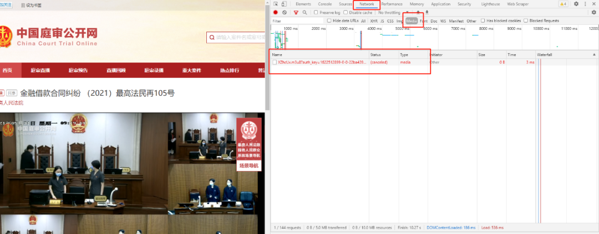Click the inspect element picker icon
The width and height of the screenshot is (599, 234).
275,4
